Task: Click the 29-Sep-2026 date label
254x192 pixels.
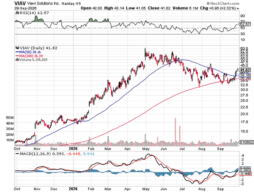Action: 25,8
